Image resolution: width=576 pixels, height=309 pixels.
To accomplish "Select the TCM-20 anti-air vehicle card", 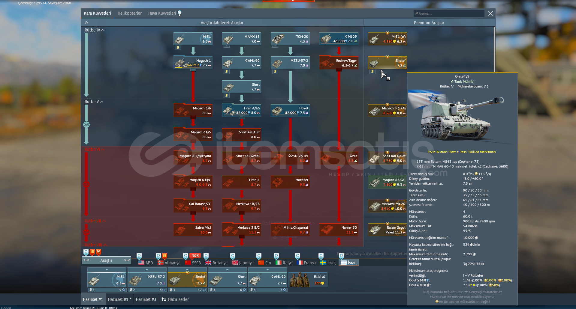I will (290, 39).
